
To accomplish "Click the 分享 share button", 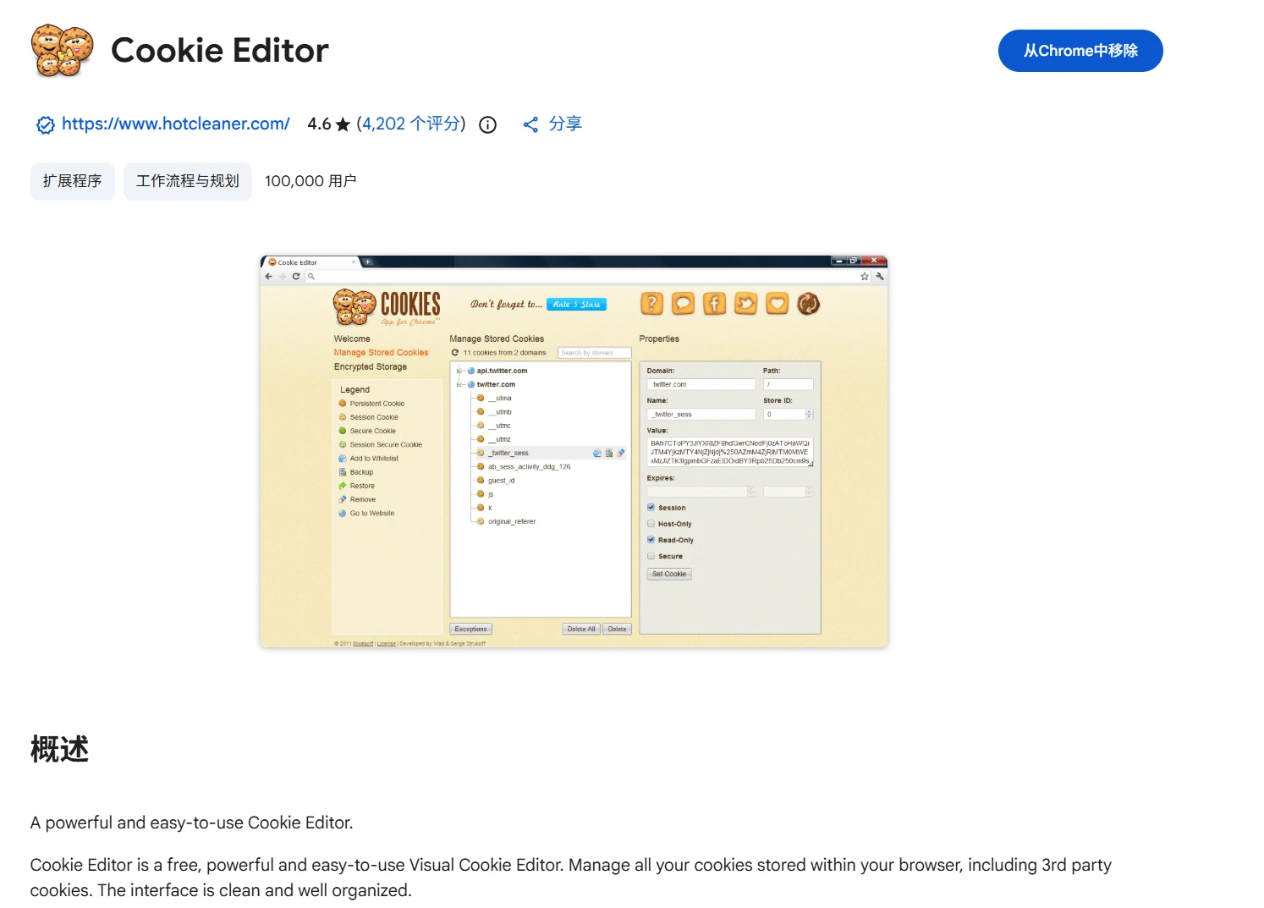I will 552,124.
